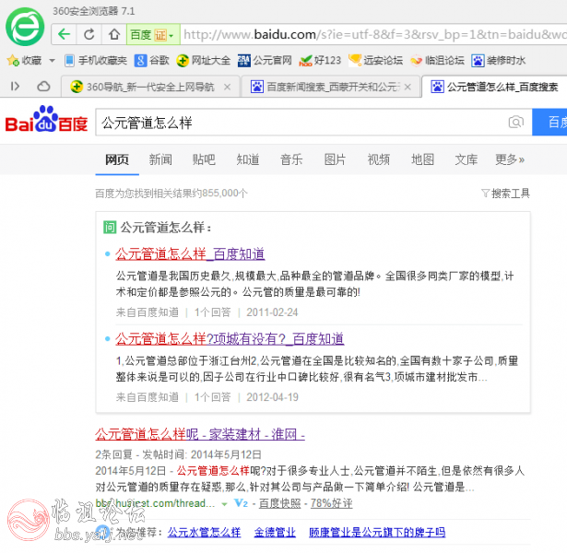
Task: Go to homepage via the house icon
Action: [113, 34]
